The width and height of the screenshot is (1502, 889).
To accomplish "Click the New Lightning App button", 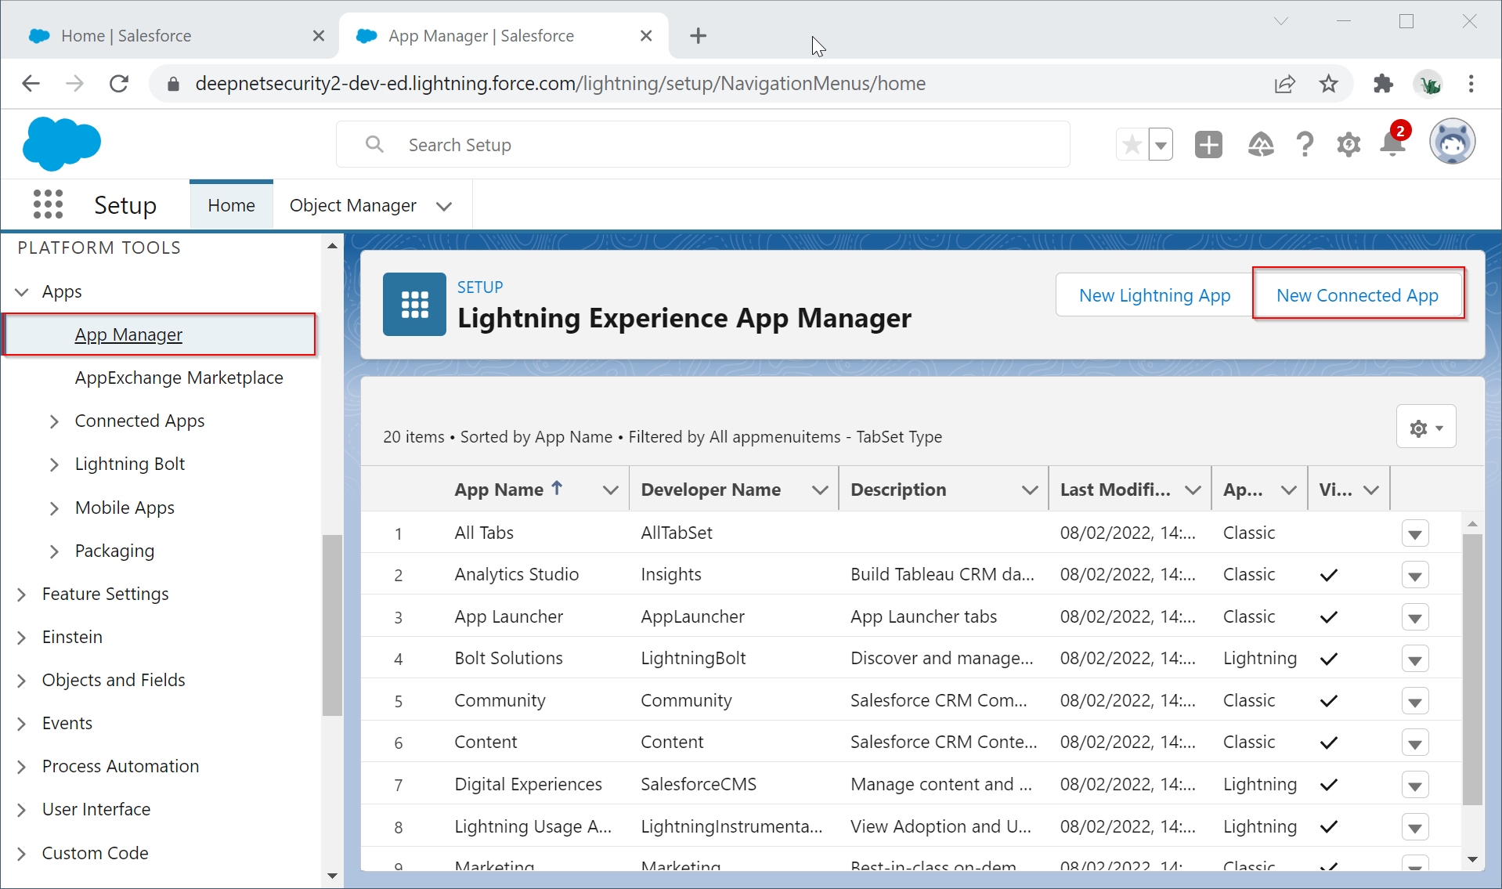I will pyautogui.click(x=1154, y=295).
